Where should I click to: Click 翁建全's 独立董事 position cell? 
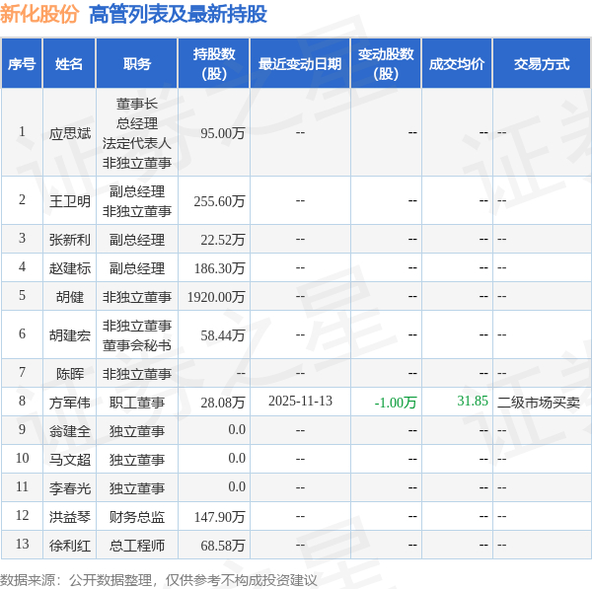137,431
